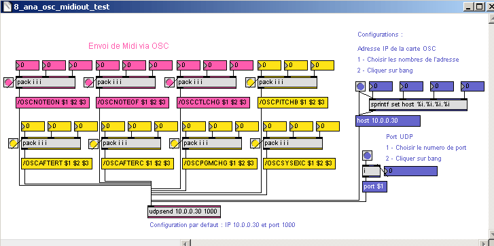Click the host 10.0.0.30 message box

click(x=388, y=121)
